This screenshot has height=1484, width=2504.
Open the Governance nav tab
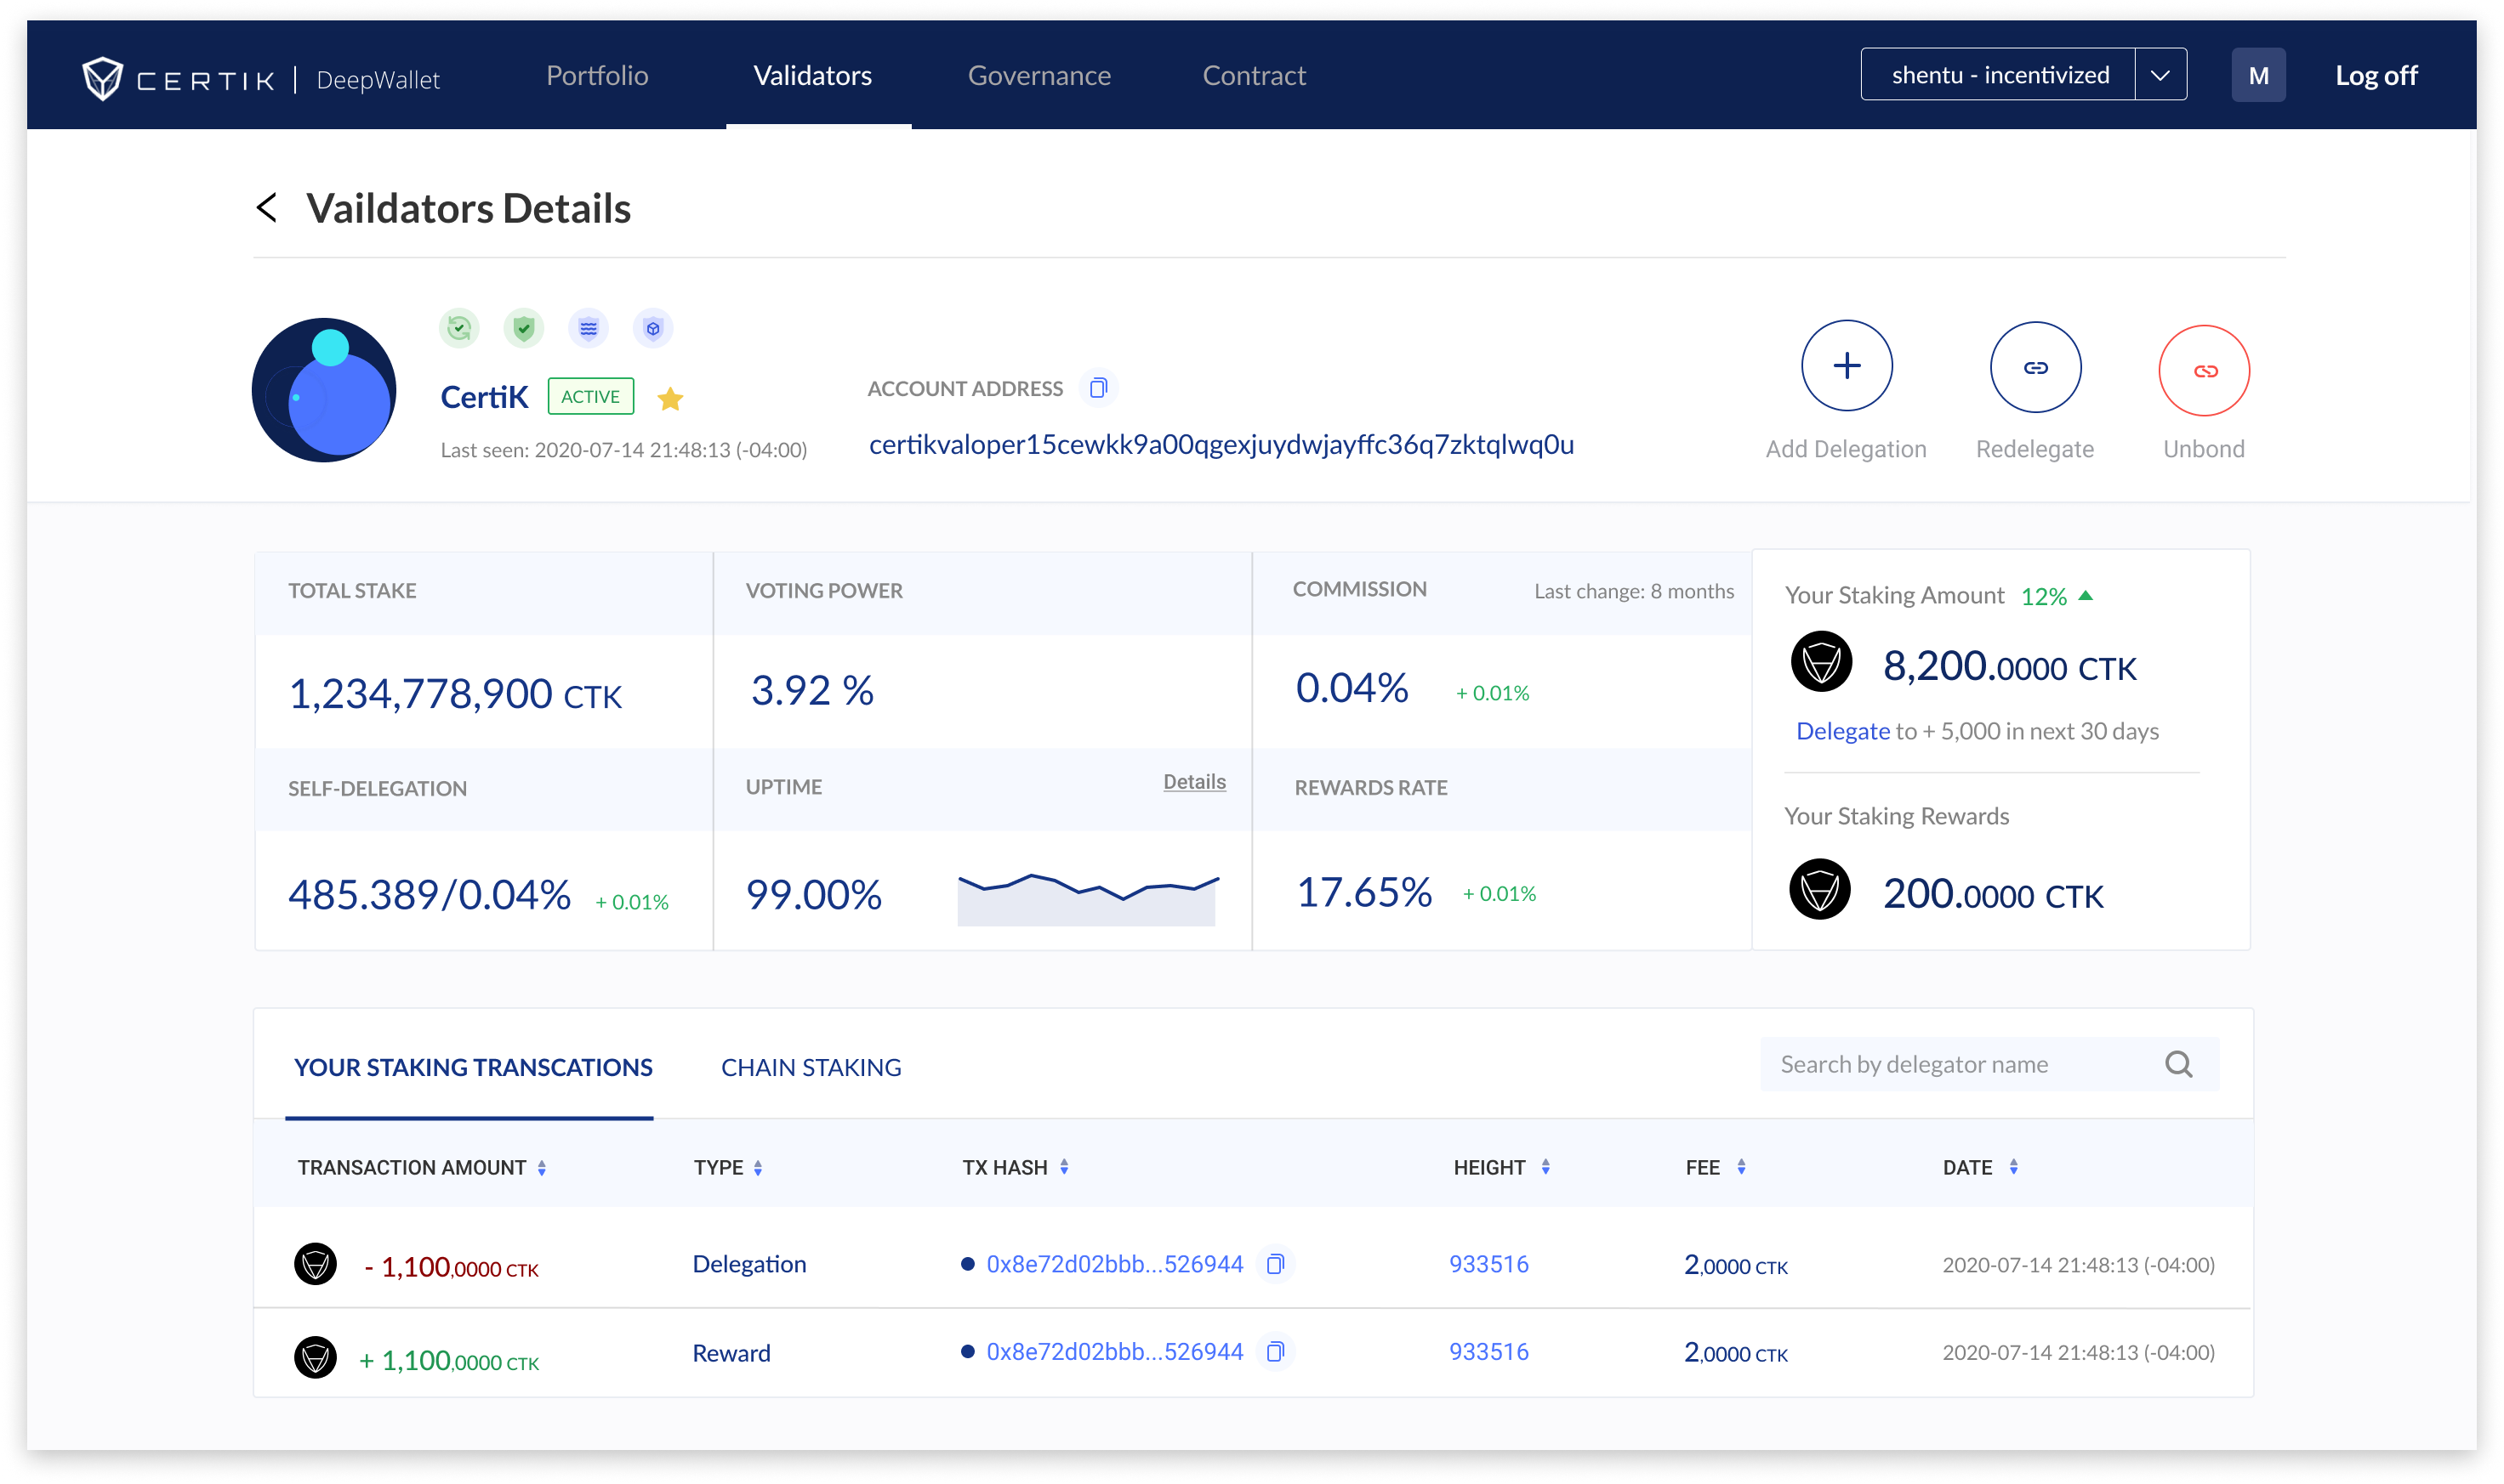pyautogui.click(x=1039, y=76)
